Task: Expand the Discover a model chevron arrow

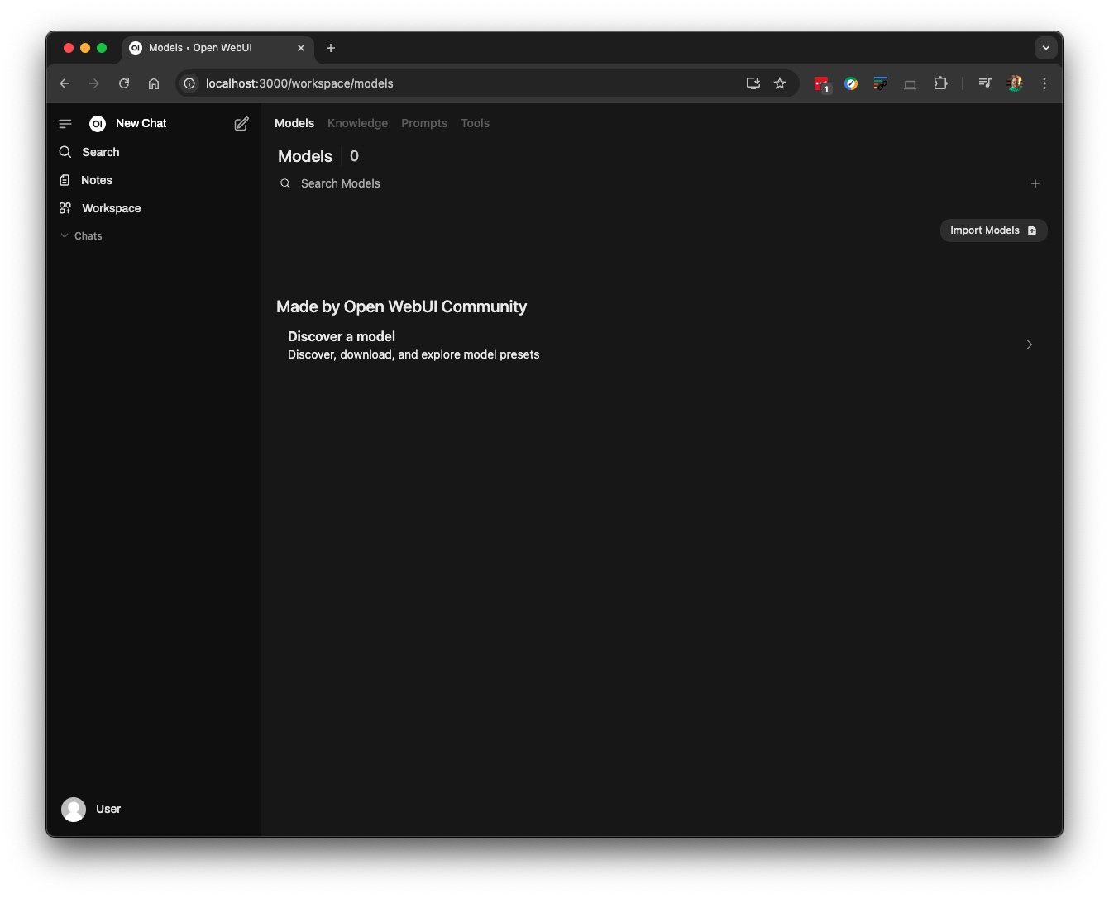Action: coord(1030,344)
